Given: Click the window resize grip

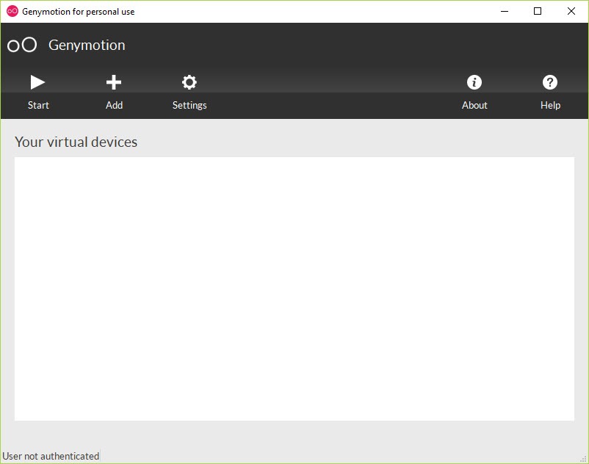Looking at the screenshot, I should (x=583, y=459).
